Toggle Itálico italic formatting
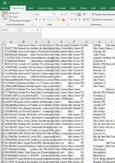Viewport: 115px width, 163px height. coord(40,20)
